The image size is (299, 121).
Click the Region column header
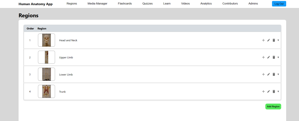42,28
